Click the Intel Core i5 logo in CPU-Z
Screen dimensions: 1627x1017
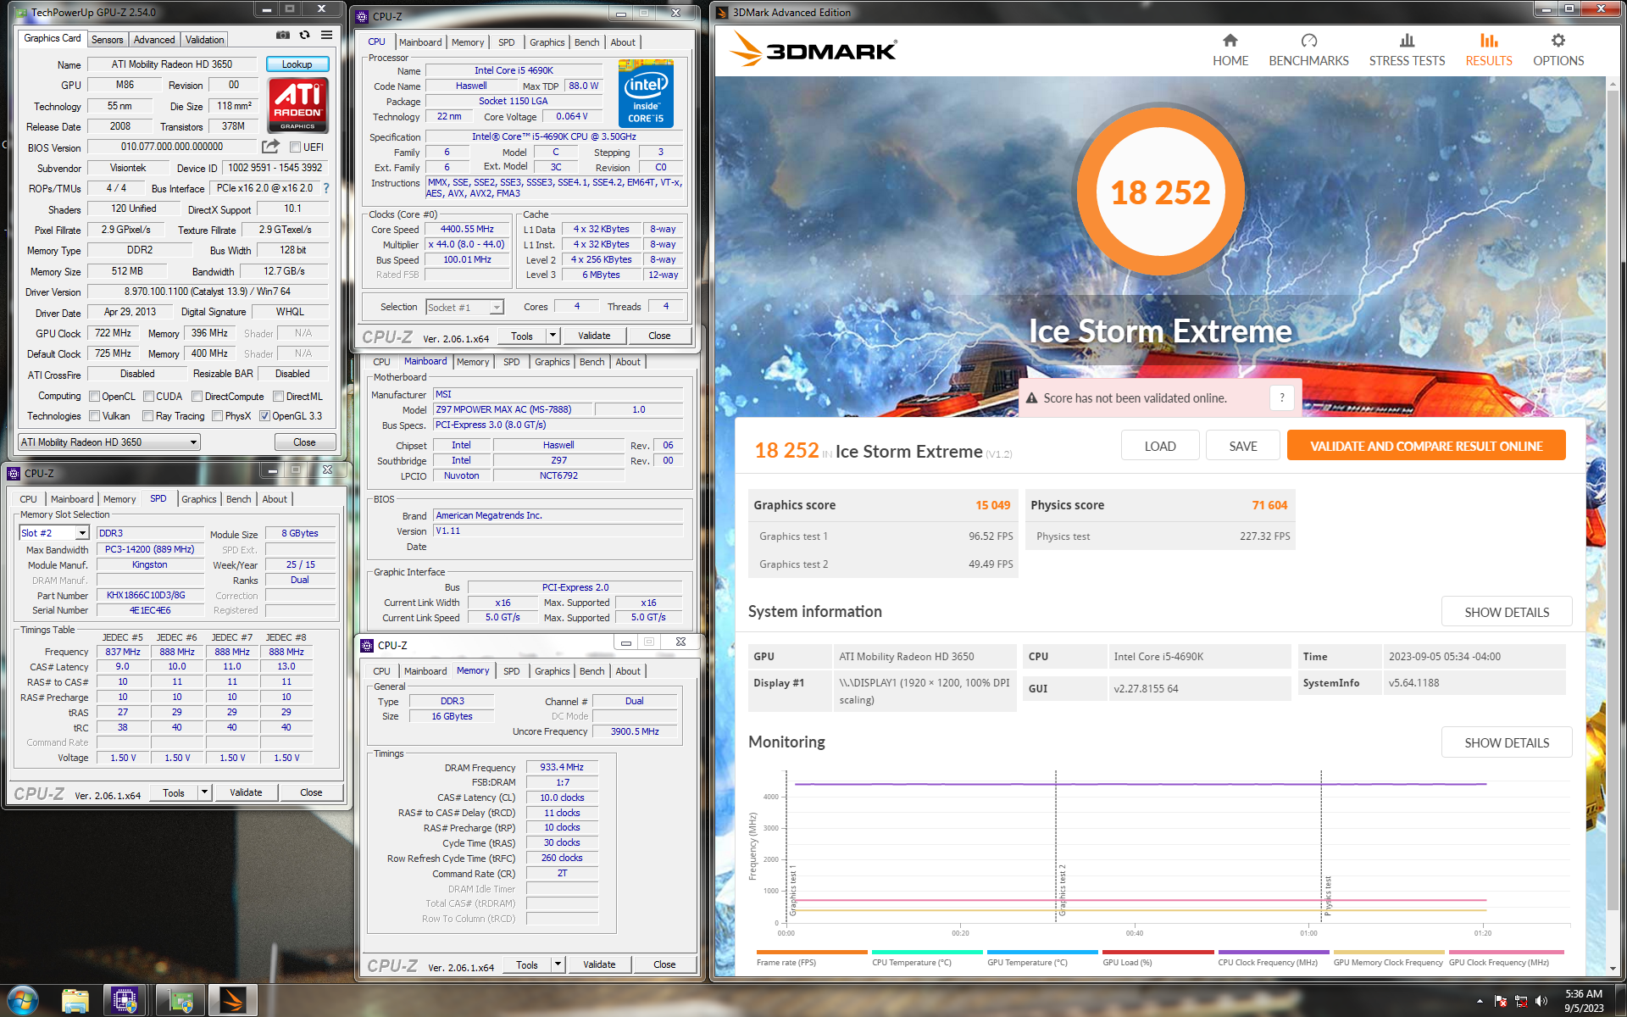pyautogui.click(x=646, y=94)
